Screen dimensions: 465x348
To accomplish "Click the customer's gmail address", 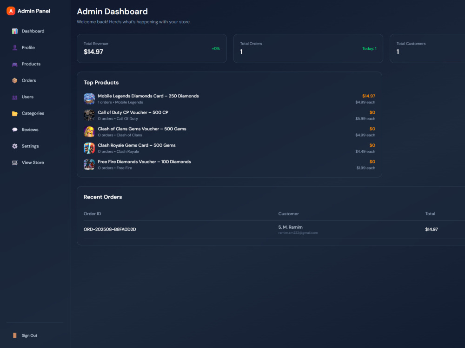I will click(298, 233).
